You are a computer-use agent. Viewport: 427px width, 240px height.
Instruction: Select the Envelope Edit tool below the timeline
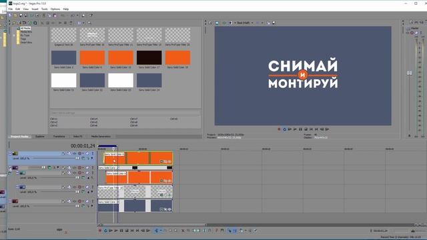coord(165,231)
